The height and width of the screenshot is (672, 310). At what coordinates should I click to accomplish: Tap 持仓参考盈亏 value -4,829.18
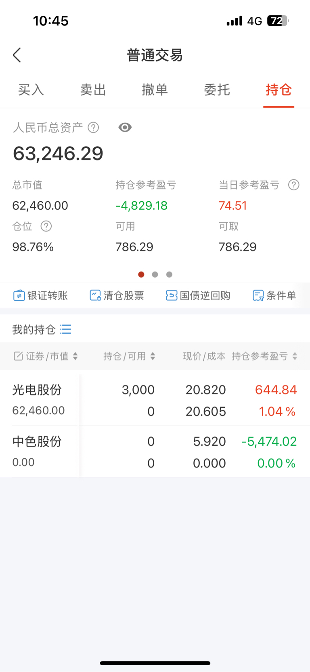(x=141, y=206)
